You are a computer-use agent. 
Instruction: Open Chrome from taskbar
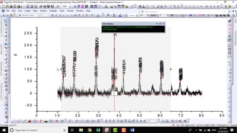click(90, 130)
